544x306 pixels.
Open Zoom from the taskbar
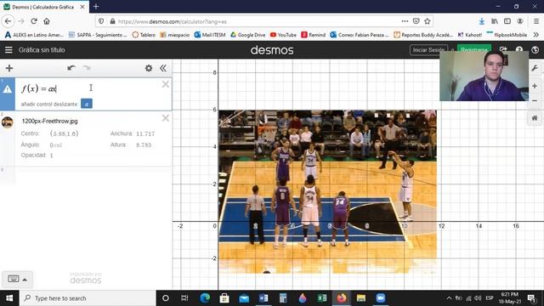tap(381, 298)
